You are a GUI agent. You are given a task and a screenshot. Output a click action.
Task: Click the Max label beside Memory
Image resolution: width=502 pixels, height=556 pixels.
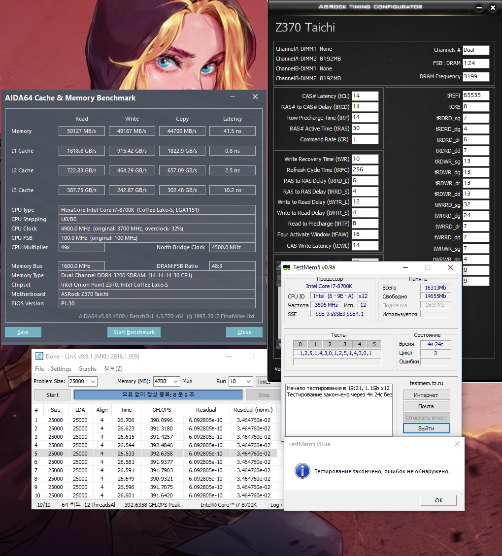pos(187,381)
